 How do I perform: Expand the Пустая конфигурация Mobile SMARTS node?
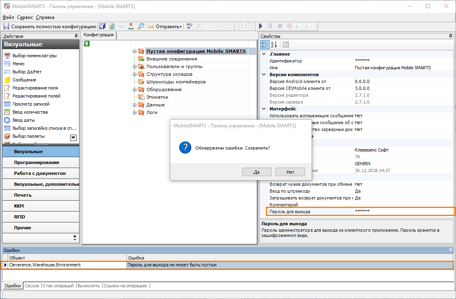[x=135, y=52]
